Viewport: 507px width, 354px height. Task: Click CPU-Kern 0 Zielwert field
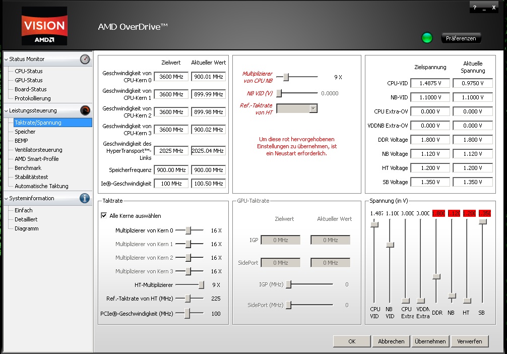tap(171, 77)
